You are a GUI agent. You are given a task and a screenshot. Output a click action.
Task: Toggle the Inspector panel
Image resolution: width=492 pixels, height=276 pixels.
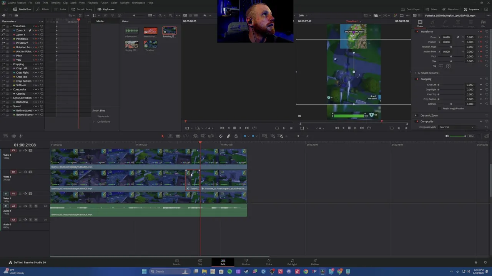(x=472, y=9)
